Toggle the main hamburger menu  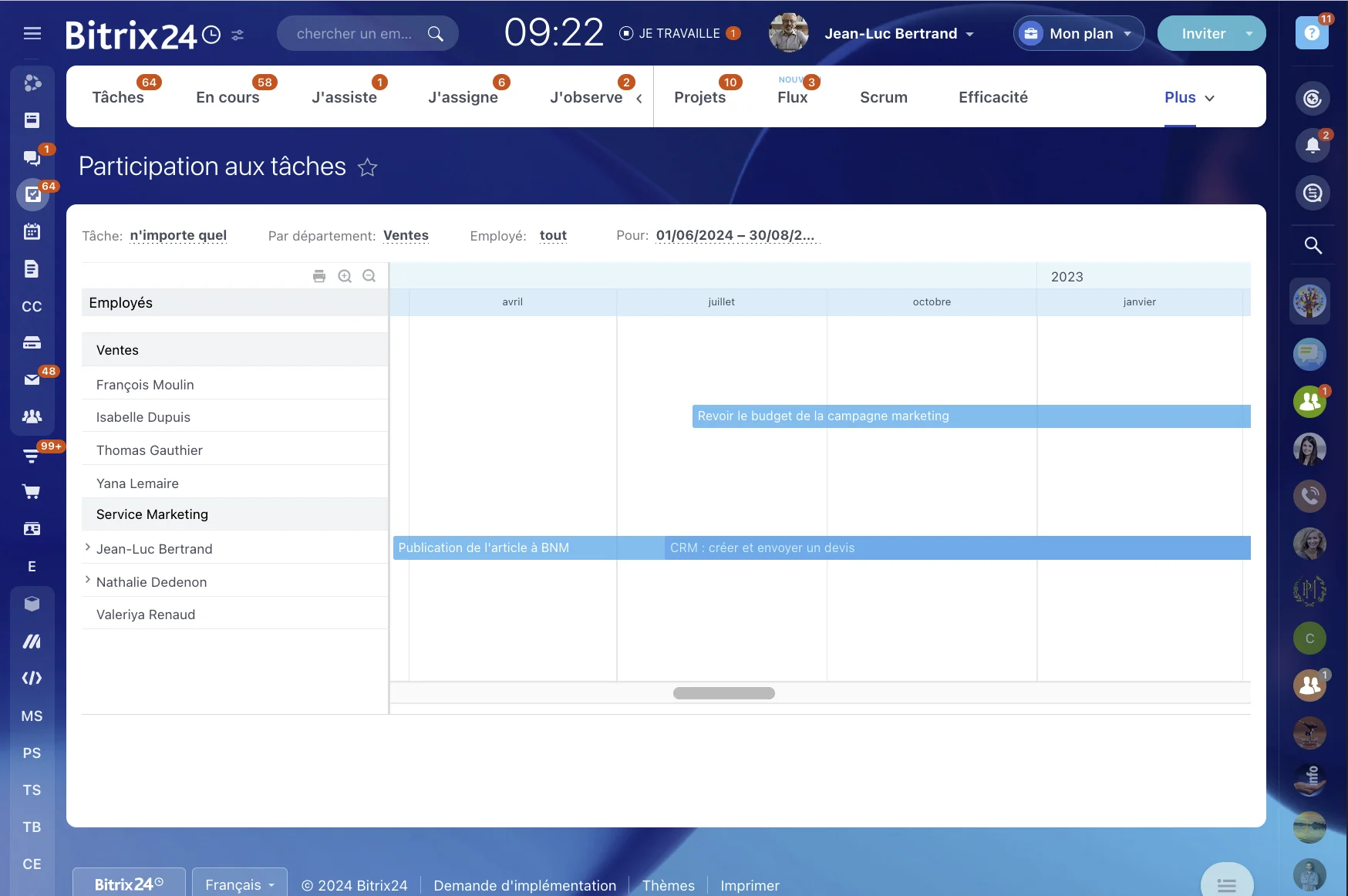point(32,33)
